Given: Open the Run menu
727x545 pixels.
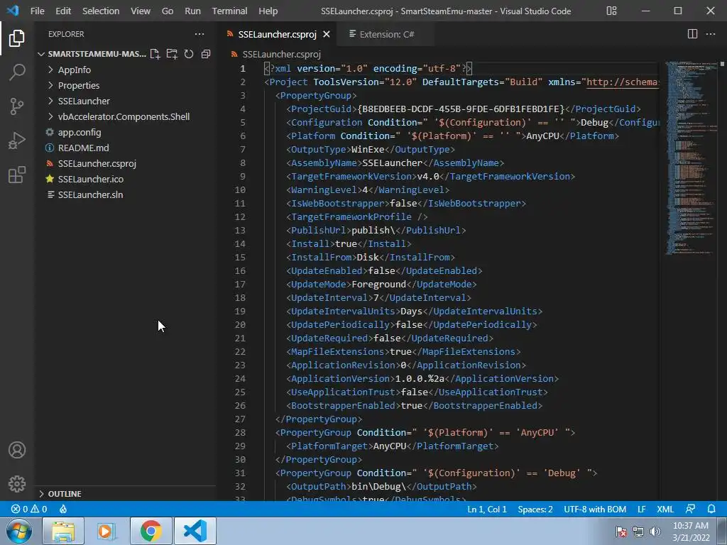Looking at the screenshot, I should [x=192, y=11].
